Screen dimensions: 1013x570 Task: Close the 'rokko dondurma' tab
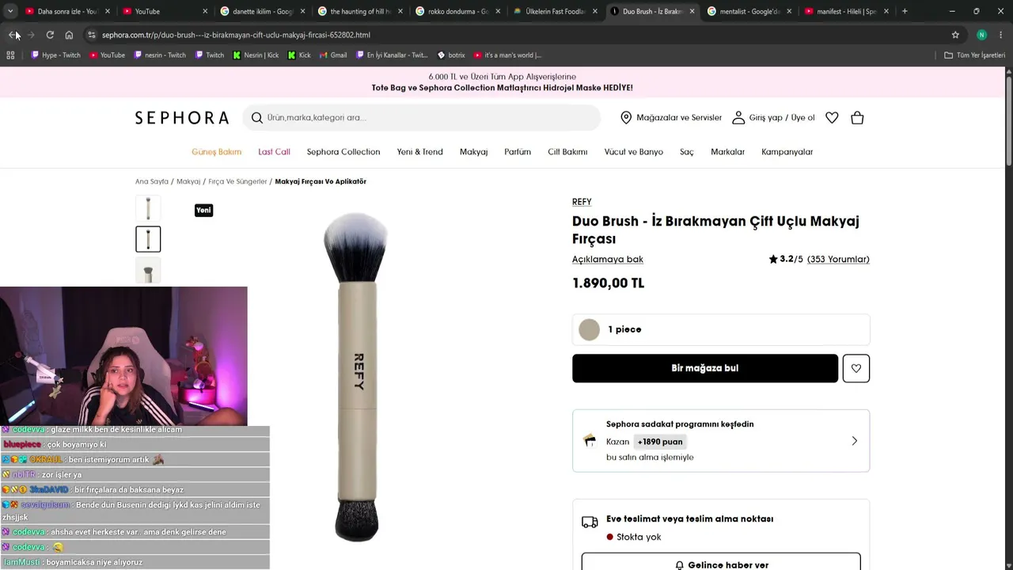coord(498,11)
